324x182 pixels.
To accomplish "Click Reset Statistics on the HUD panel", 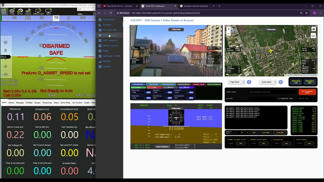I will click(162, 147).
